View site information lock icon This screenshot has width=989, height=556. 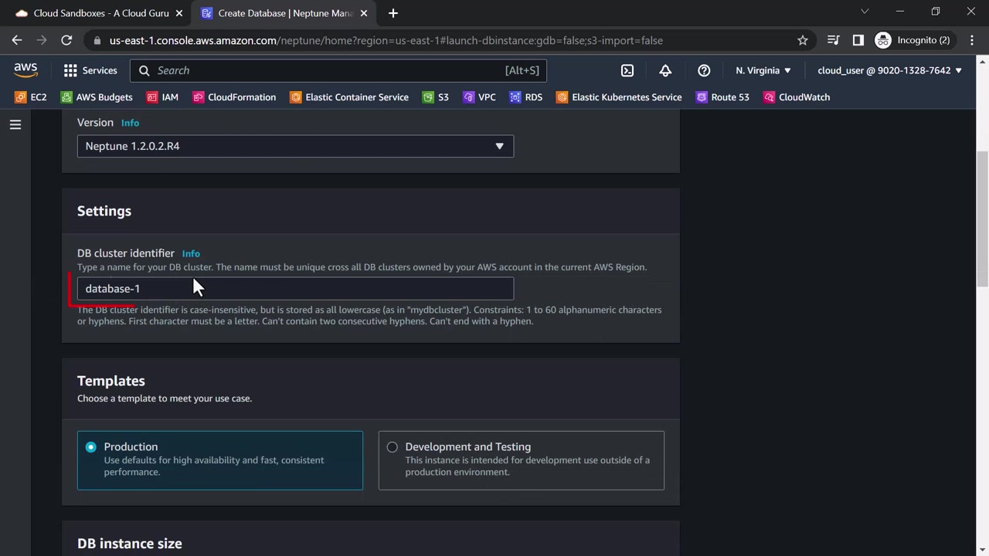click(x=97, y=40)
